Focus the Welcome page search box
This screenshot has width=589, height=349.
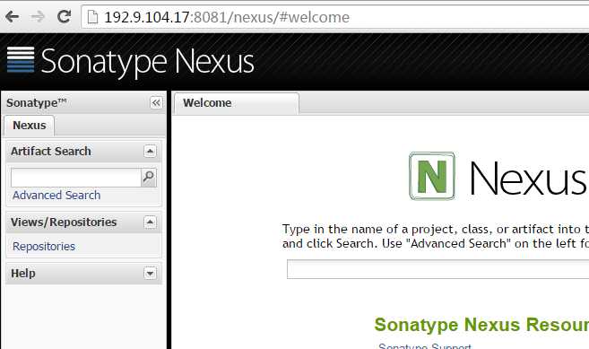[438, 269]
